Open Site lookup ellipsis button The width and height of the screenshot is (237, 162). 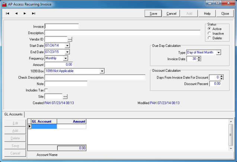65,97
